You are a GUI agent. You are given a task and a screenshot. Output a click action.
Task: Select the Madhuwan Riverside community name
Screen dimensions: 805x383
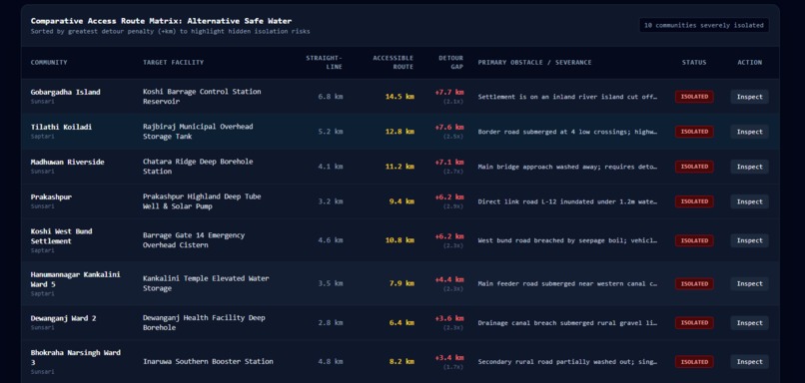pyautogui.click(x=67, y=162)
